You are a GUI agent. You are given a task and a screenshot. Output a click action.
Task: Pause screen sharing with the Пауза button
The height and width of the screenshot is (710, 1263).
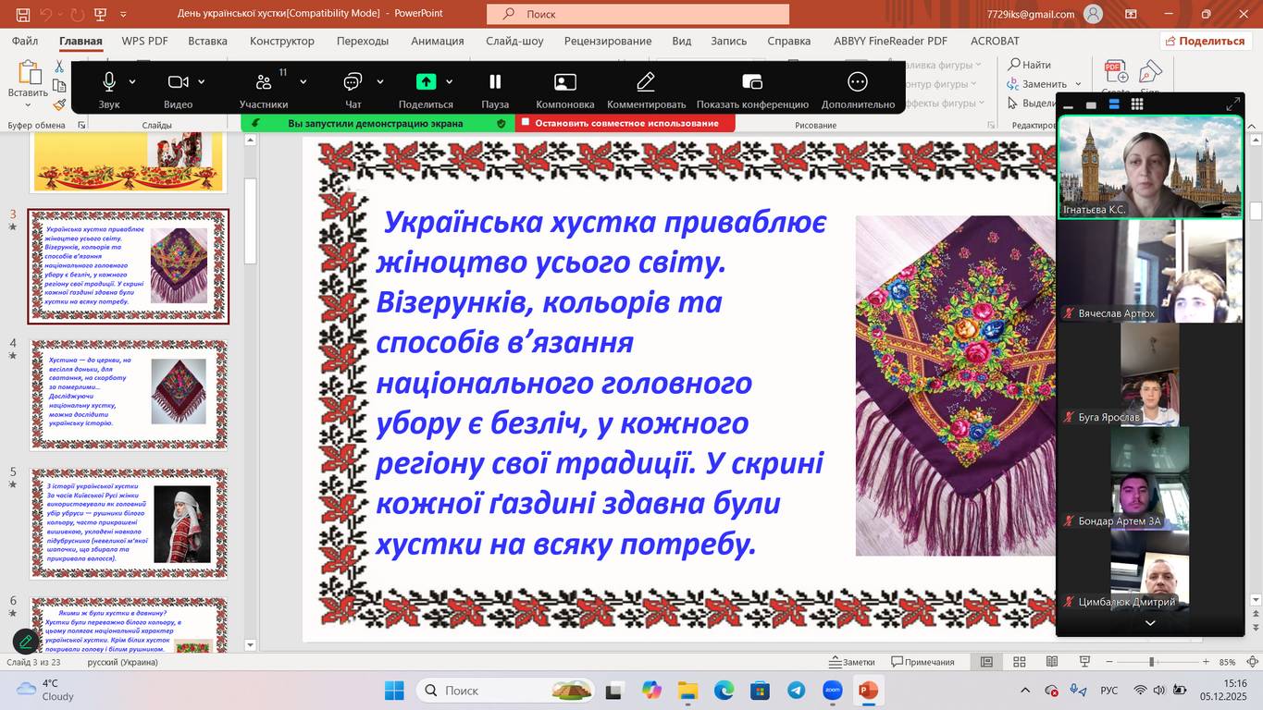click(495, 82)
